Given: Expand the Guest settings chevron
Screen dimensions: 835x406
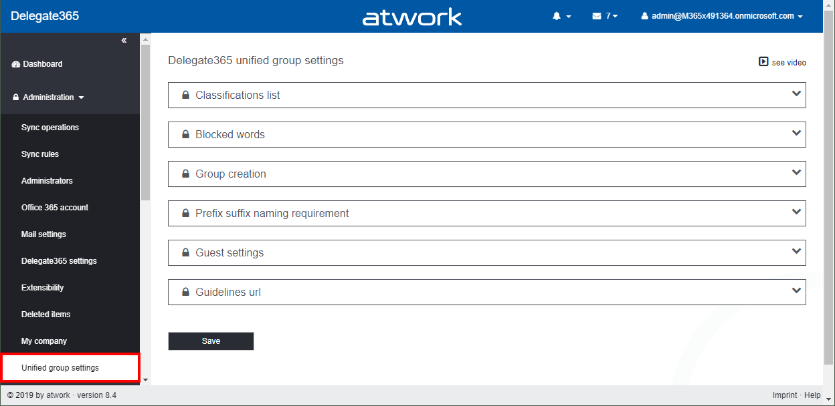Looking at the screenshot, I should [x=796, y=251].
